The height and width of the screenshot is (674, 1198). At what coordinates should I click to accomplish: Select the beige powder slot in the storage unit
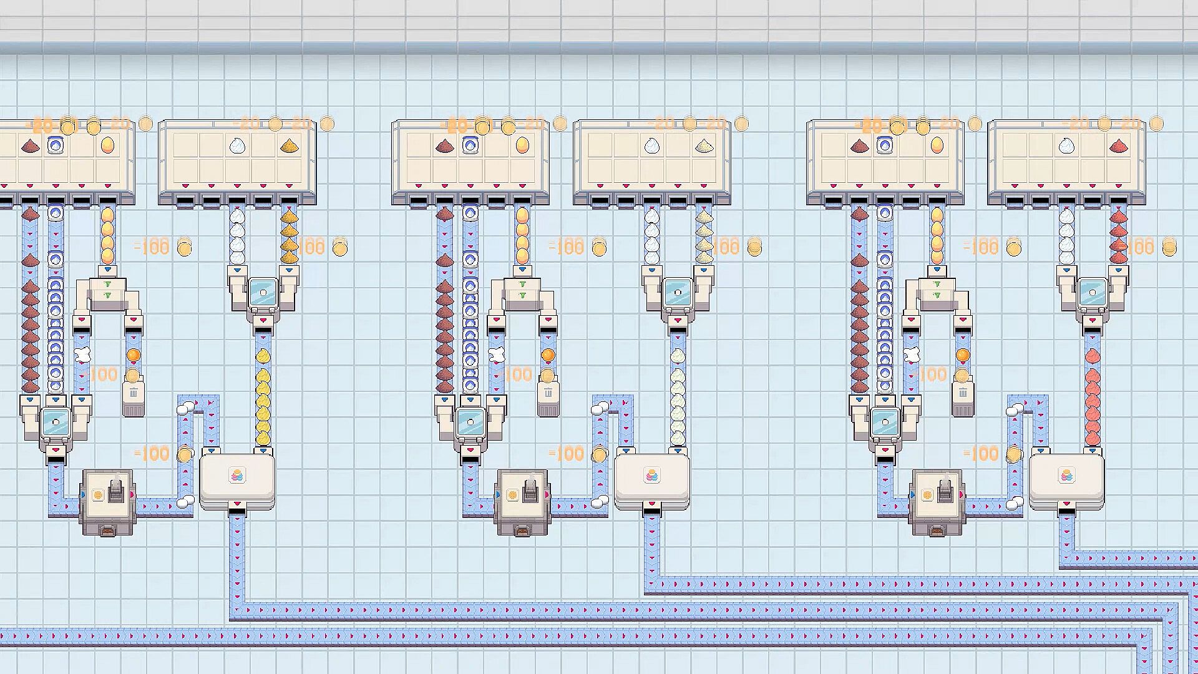coord(703,146)
